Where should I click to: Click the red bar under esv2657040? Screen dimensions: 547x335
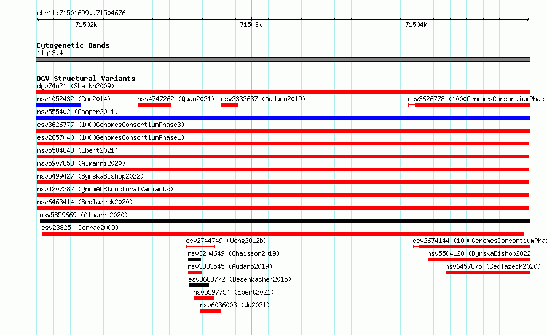(x=283, y=144)
